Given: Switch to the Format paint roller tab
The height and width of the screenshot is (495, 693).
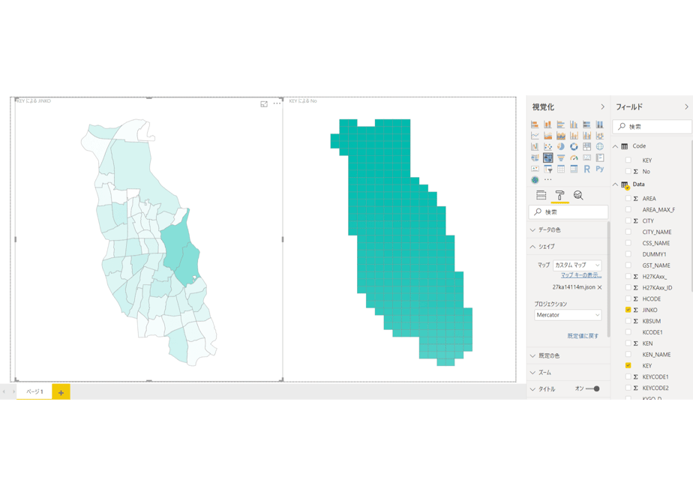Looking at the screenshot, I should pos(559,195).
